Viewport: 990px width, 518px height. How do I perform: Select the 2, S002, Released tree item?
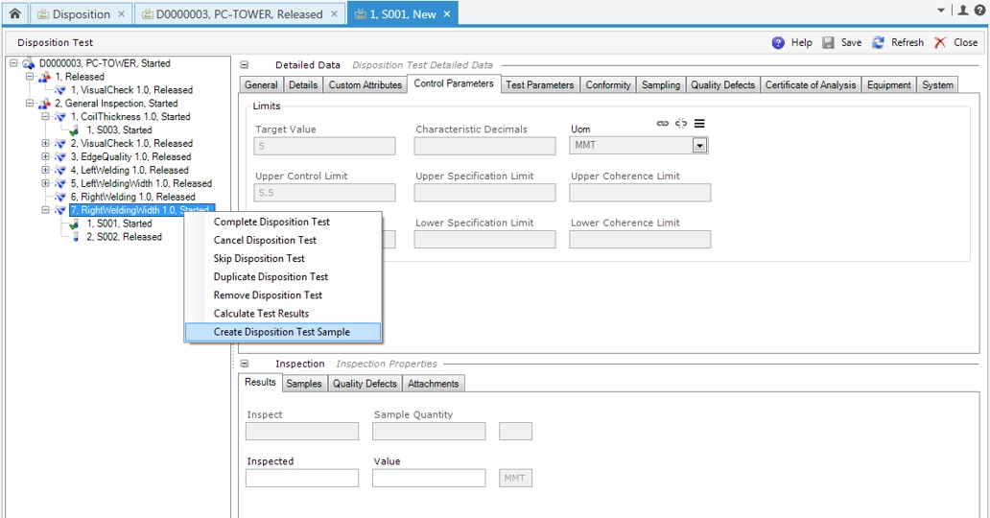pyautogui.click(x=124, y=237)
